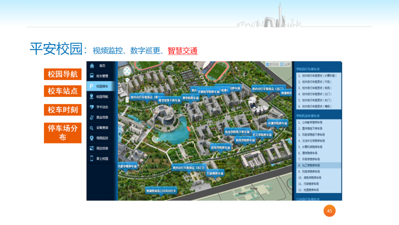Select 校医院停车场 in list
Viewport: 399px width, 225px height.
[x=318, y=190]
